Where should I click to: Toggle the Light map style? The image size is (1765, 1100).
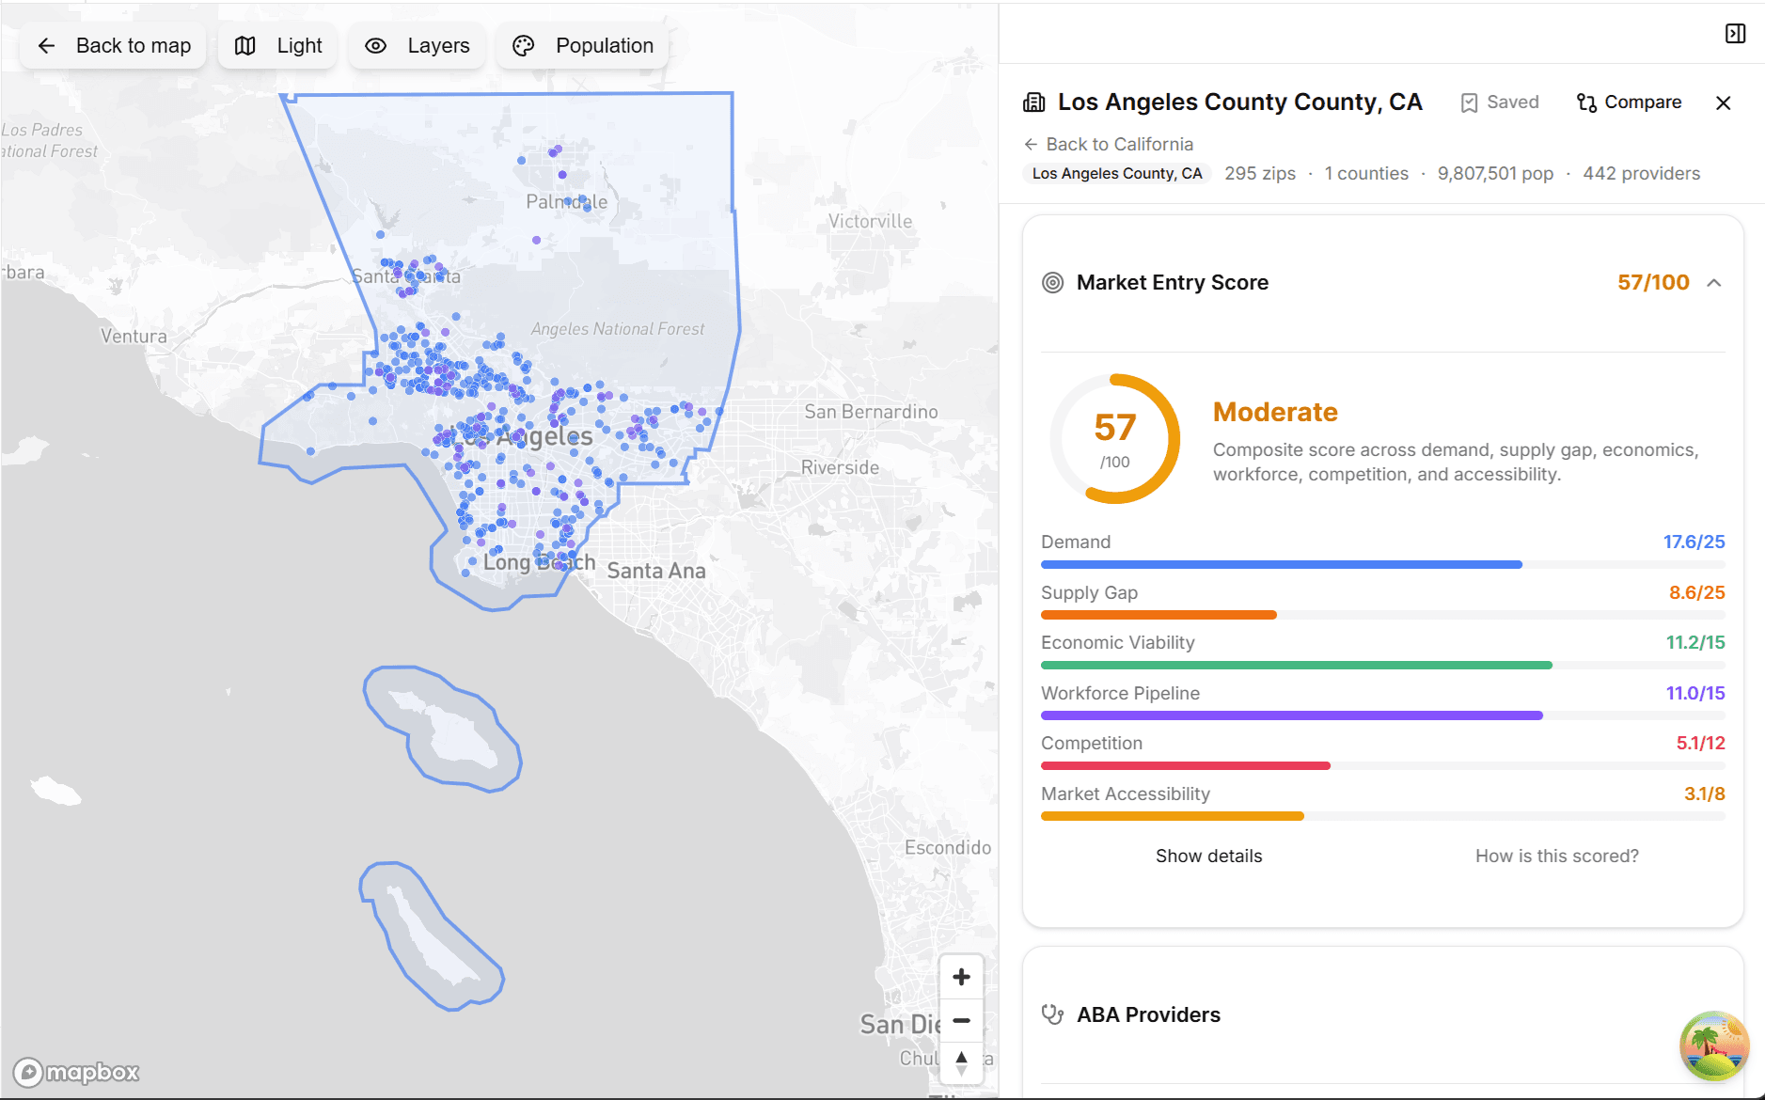click(277, 44)
